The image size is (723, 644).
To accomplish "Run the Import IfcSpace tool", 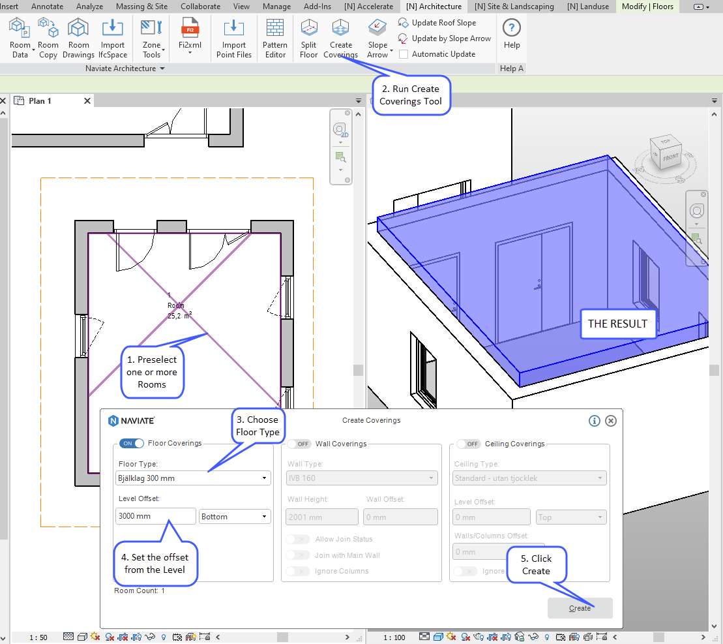I will [112, 37].
